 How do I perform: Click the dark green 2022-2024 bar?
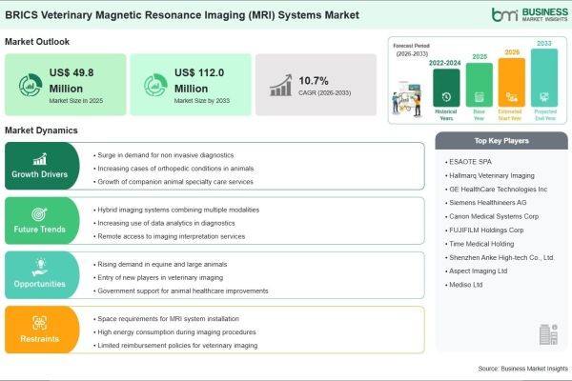coord(446,88)
